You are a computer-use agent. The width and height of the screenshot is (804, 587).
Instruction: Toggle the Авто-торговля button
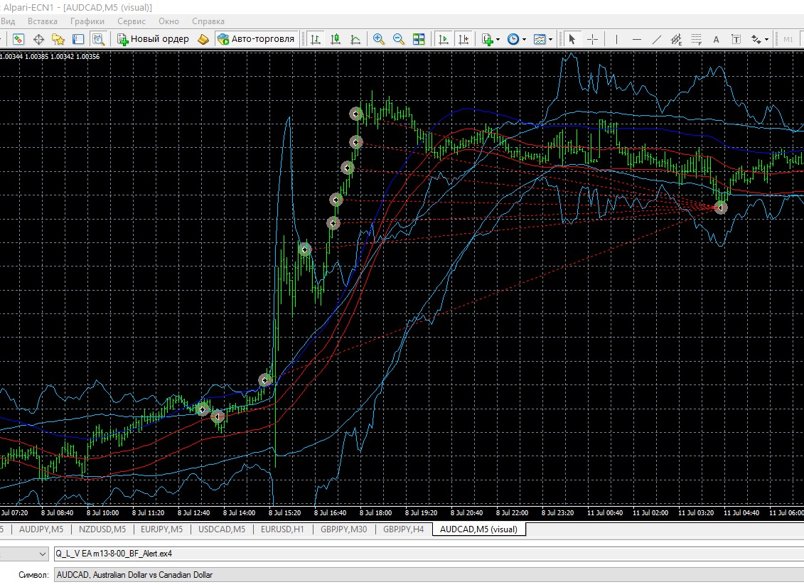[x=256, y=39]
